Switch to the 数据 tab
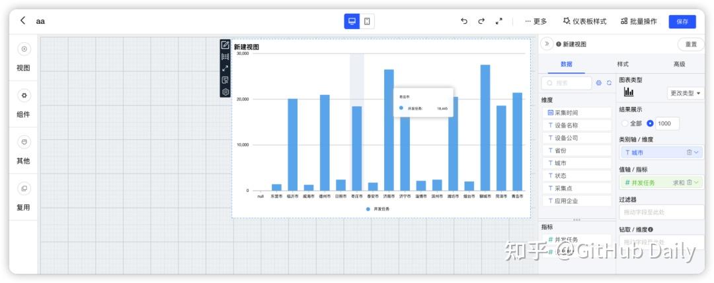The image size is (714, 283). coord(567,64)
